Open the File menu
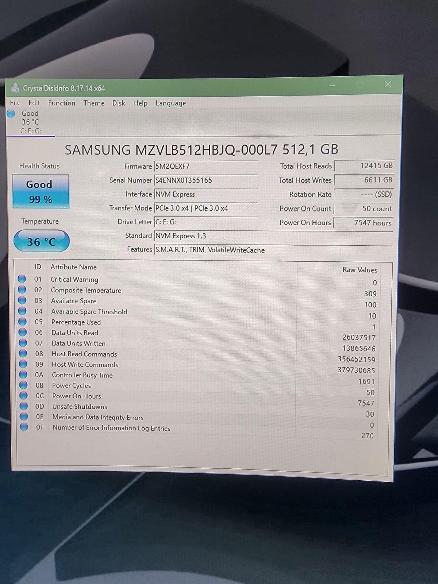The width and height of the screenshot is (438, 584). (x=15, y=103)
